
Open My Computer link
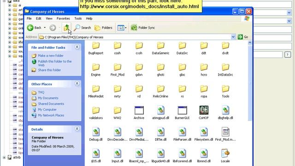tap(47, 110)
